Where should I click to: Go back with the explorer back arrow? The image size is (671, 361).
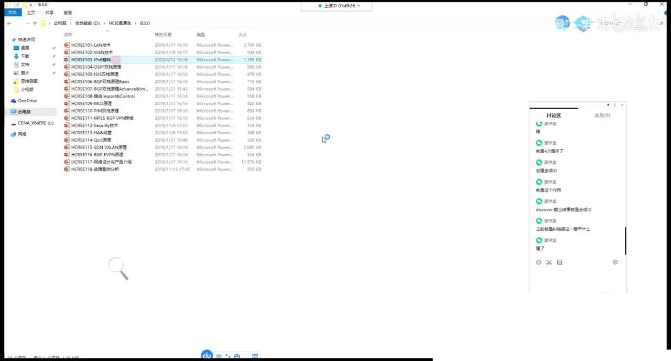[x=9, y=24]
